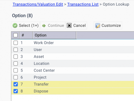Click the Cancel button label

coord(80,25)
